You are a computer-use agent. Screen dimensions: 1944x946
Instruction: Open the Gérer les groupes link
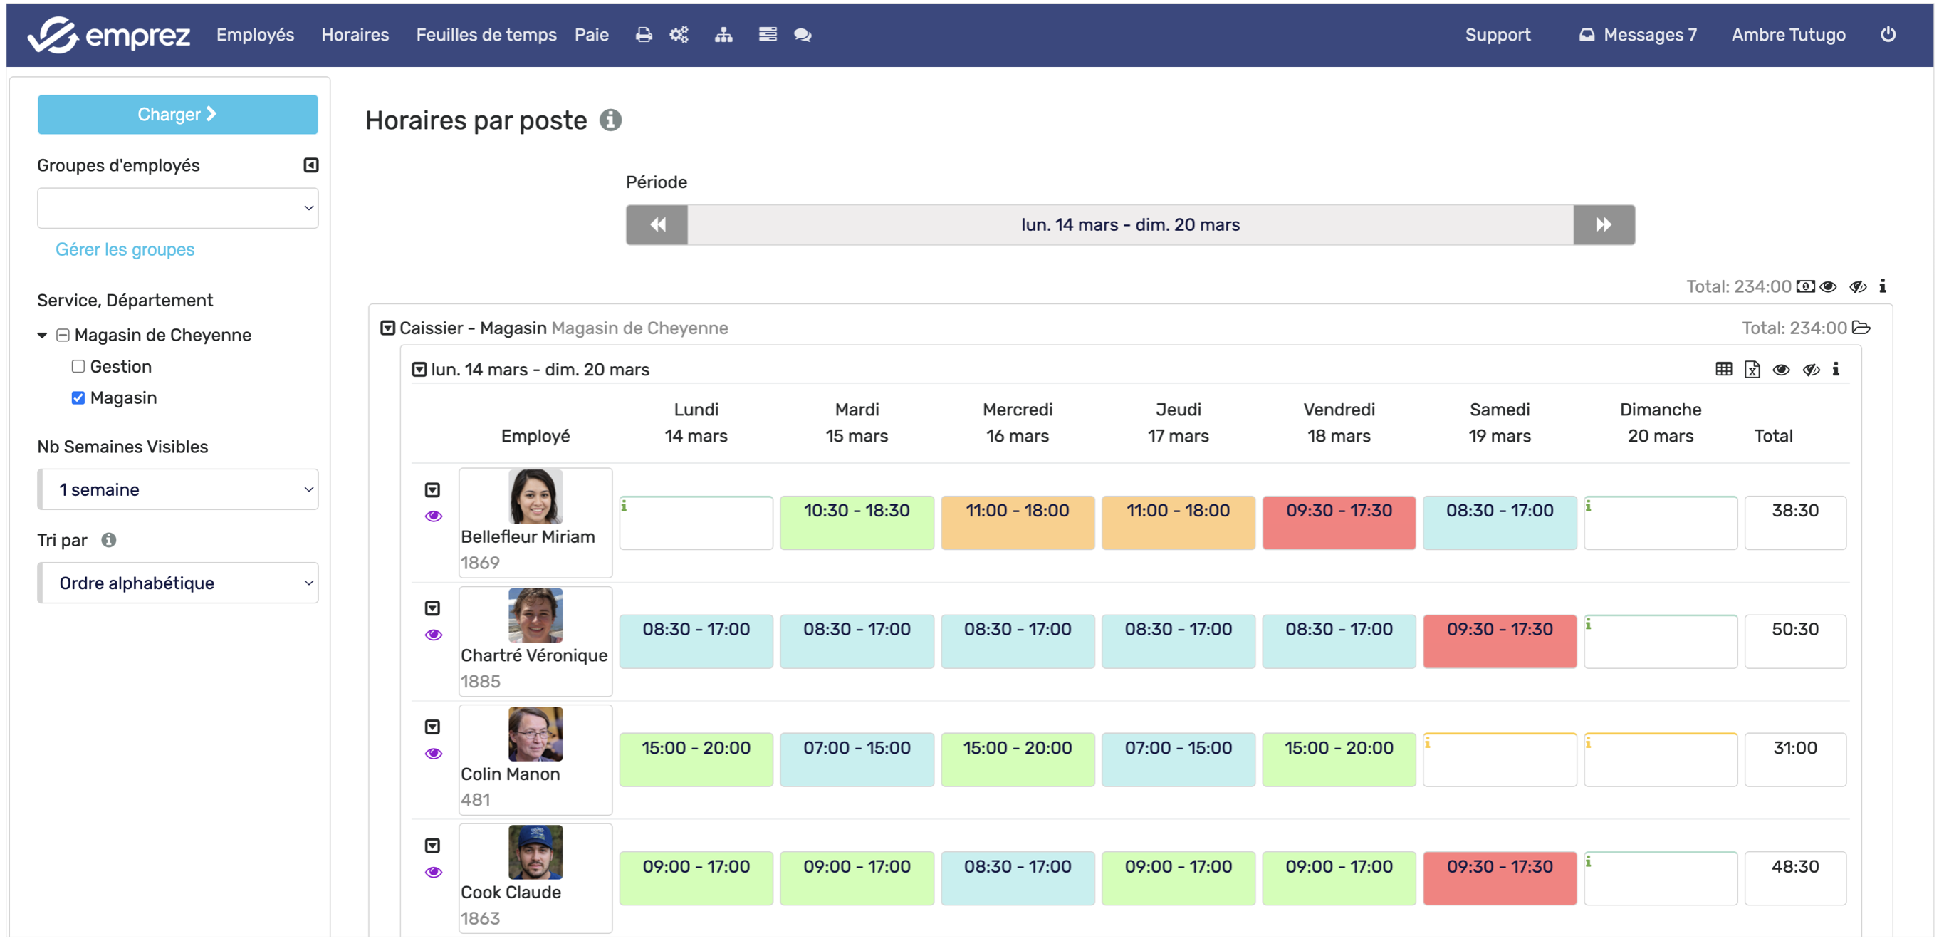click(125, 249)
